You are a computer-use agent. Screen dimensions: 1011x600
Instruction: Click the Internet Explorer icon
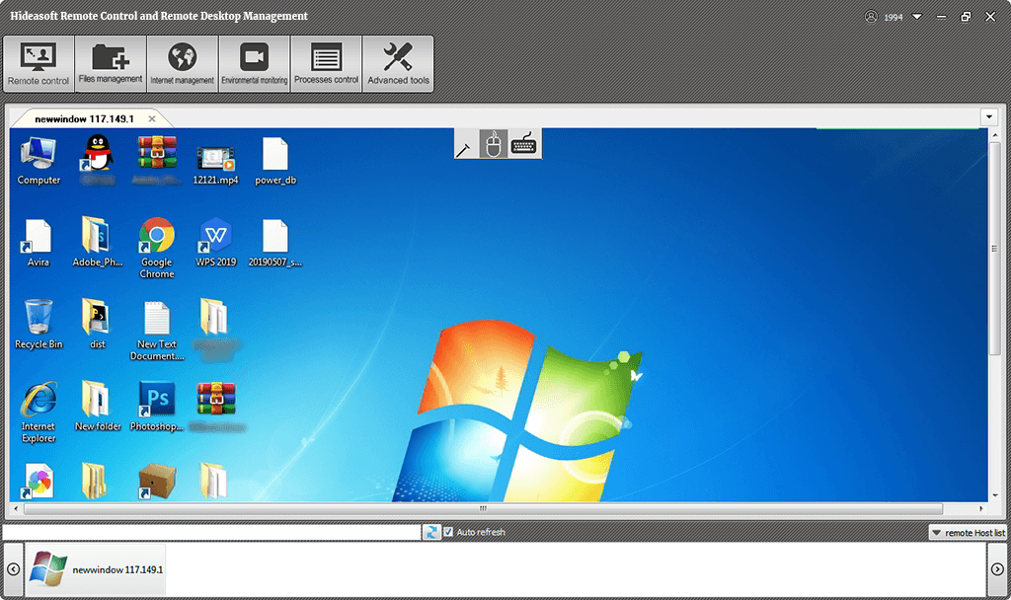(39, 412)
